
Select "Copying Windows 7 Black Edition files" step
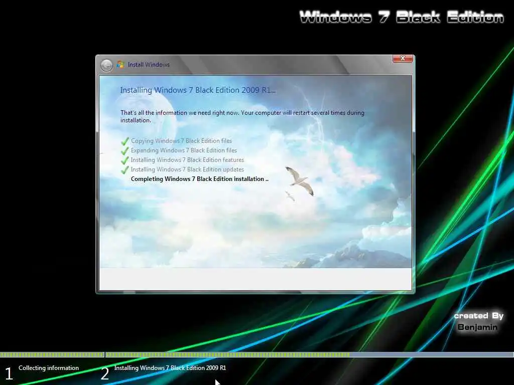(x=181, y=141)
